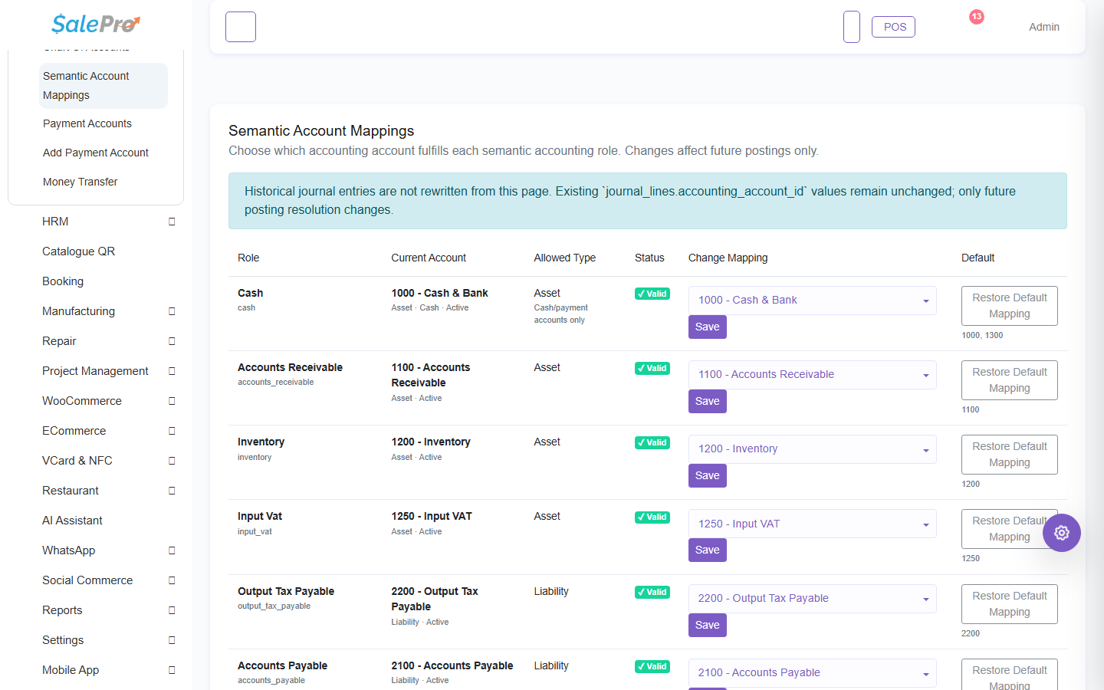Save the Accounts Receivable mapping
The width and height of the screenshot is (1104, 690).
coord(708,402)
